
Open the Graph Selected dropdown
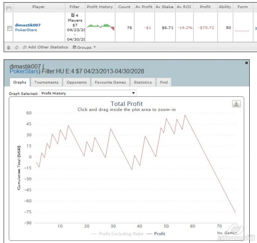pyautogui.click(x=88, y=93)
